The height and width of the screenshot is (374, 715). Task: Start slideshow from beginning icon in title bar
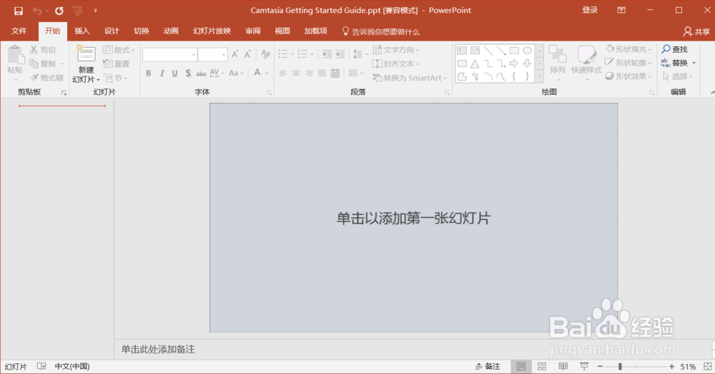77,11
